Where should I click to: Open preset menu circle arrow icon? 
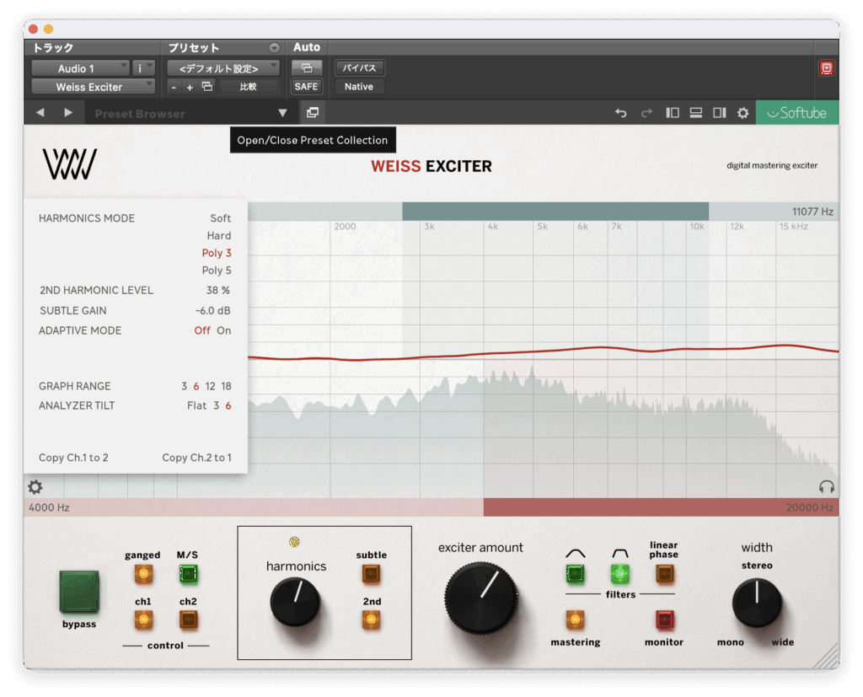point(274,48)
